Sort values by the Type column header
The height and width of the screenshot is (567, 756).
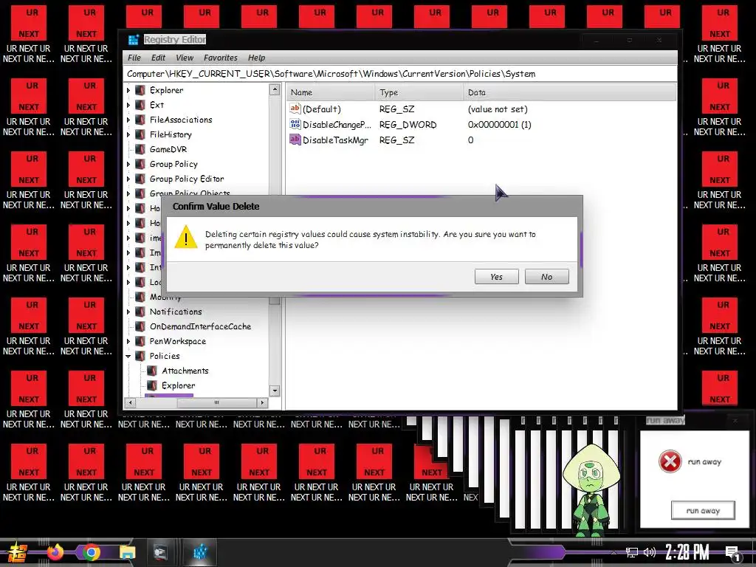coord(419,92)
